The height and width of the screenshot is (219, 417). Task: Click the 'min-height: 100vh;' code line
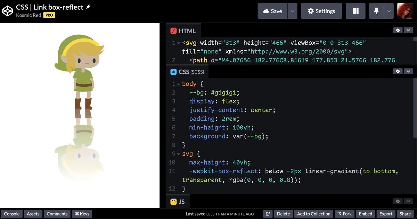[222, 127]
